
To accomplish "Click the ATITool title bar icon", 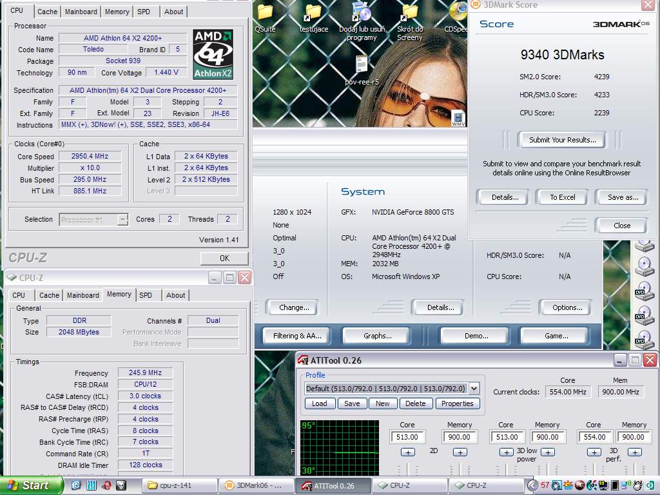I will [303, 360].
